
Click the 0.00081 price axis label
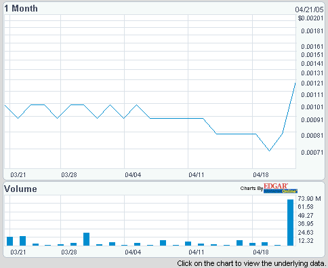pyautogui.click(x=312, y=136)
